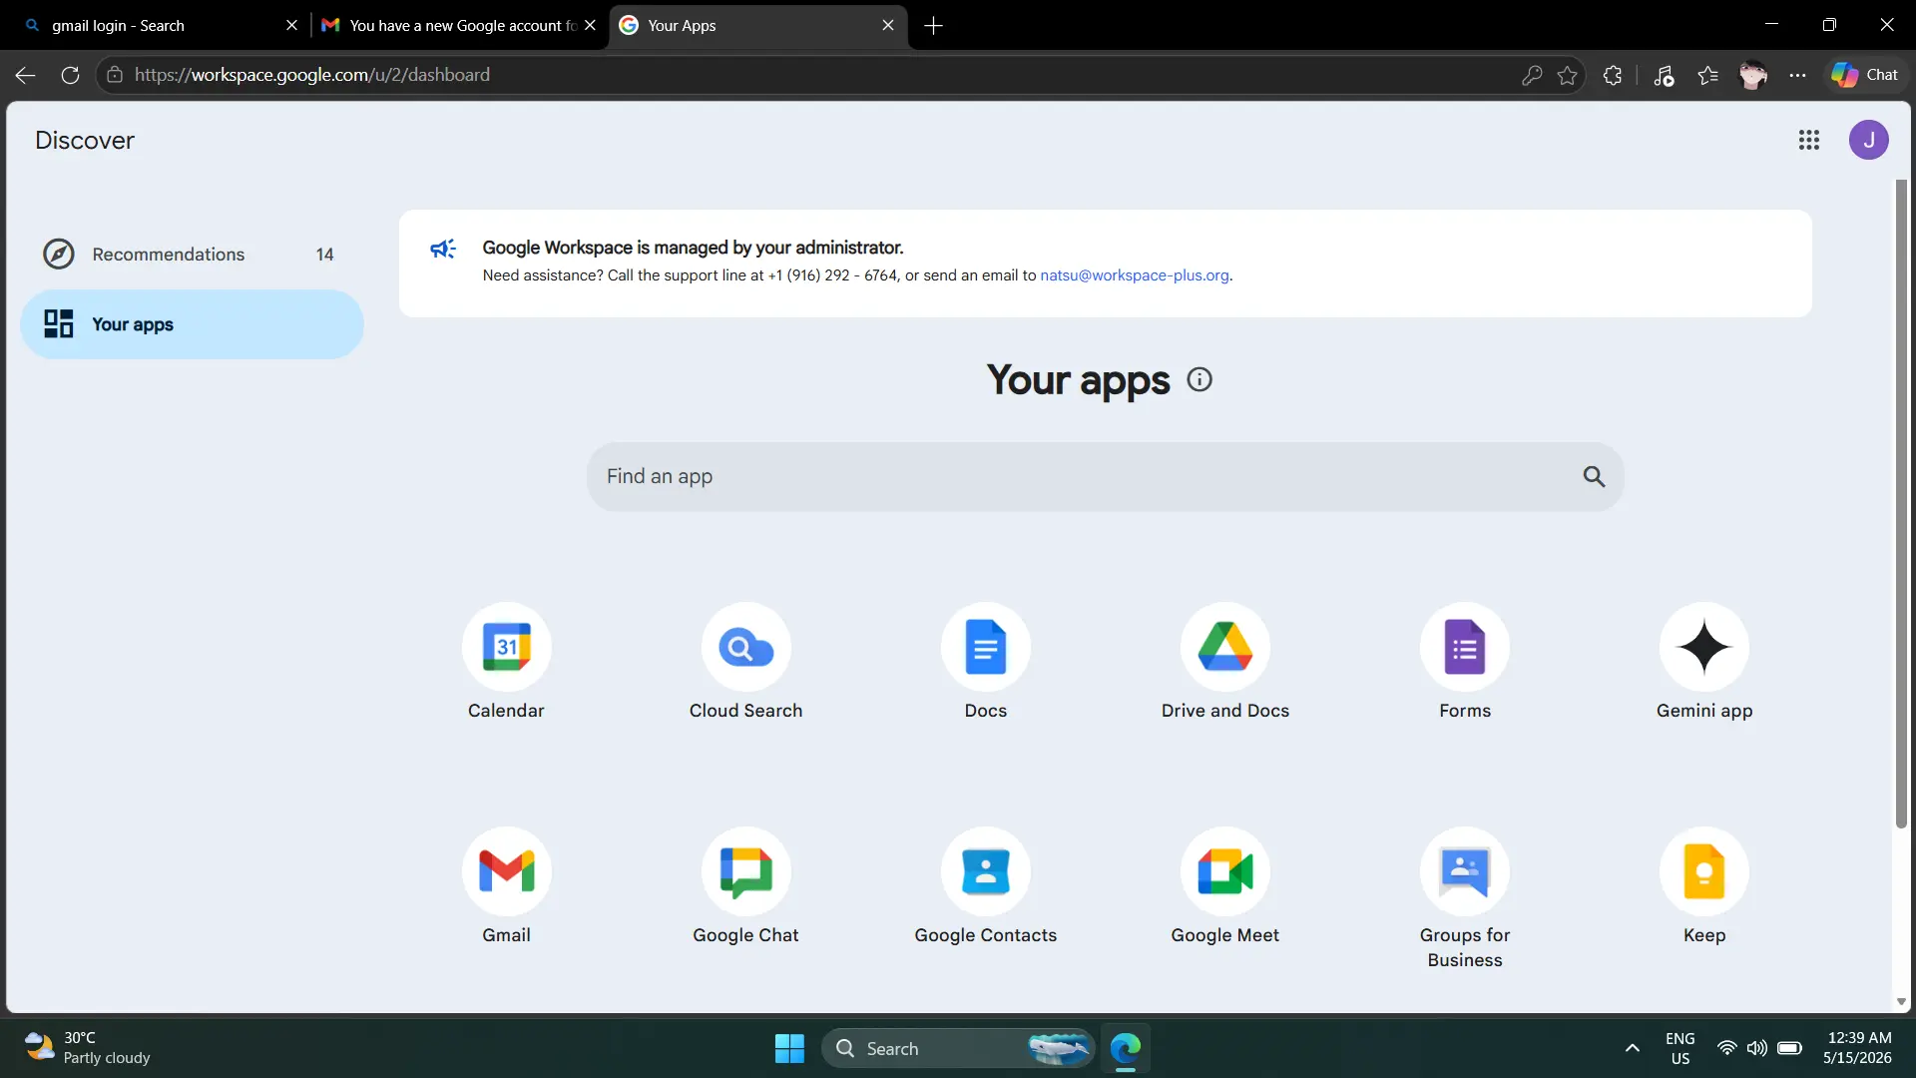Start Google Meet app

(1224, 871)
